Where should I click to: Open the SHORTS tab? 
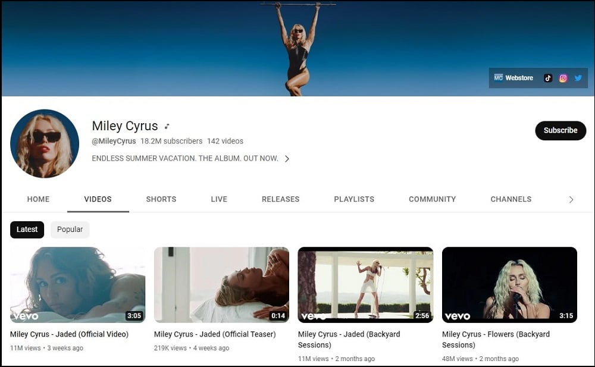(161, 199)
